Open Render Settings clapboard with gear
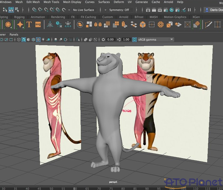 click(166, 10)
